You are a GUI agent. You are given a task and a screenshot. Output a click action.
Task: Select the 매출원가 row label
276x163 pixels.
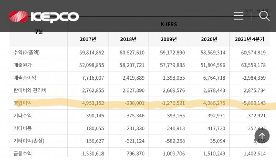coord(22,65)
